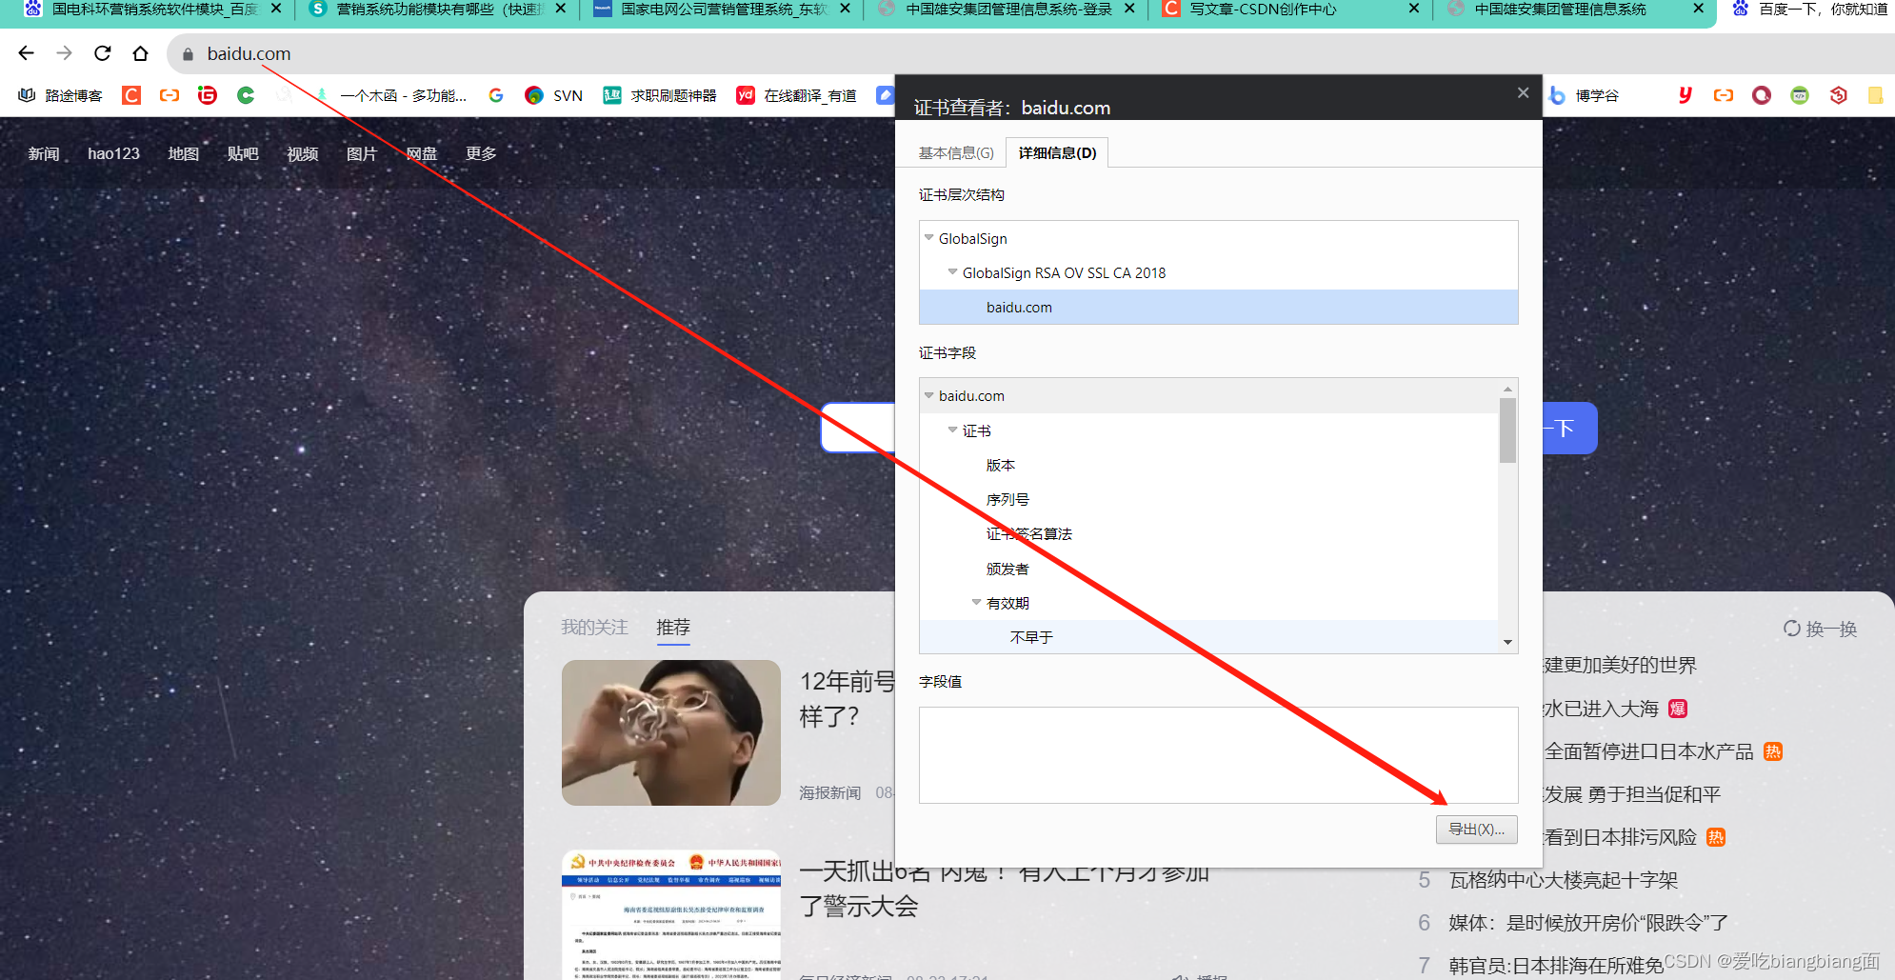Viewport: 1895px width, 980px height.
Task: Switch to the 基本信息(G) tab
Action: point(956,152)
